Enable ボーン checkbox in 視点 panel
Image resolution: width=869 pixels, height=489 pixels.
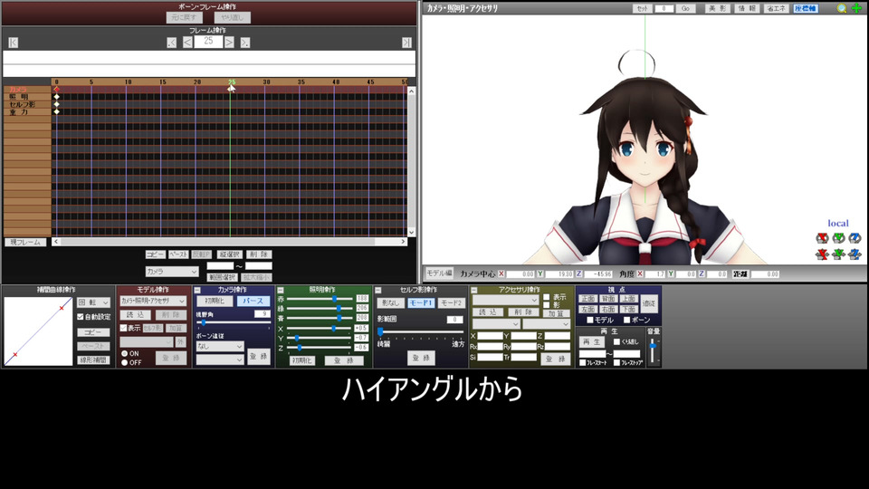point(626,320)
